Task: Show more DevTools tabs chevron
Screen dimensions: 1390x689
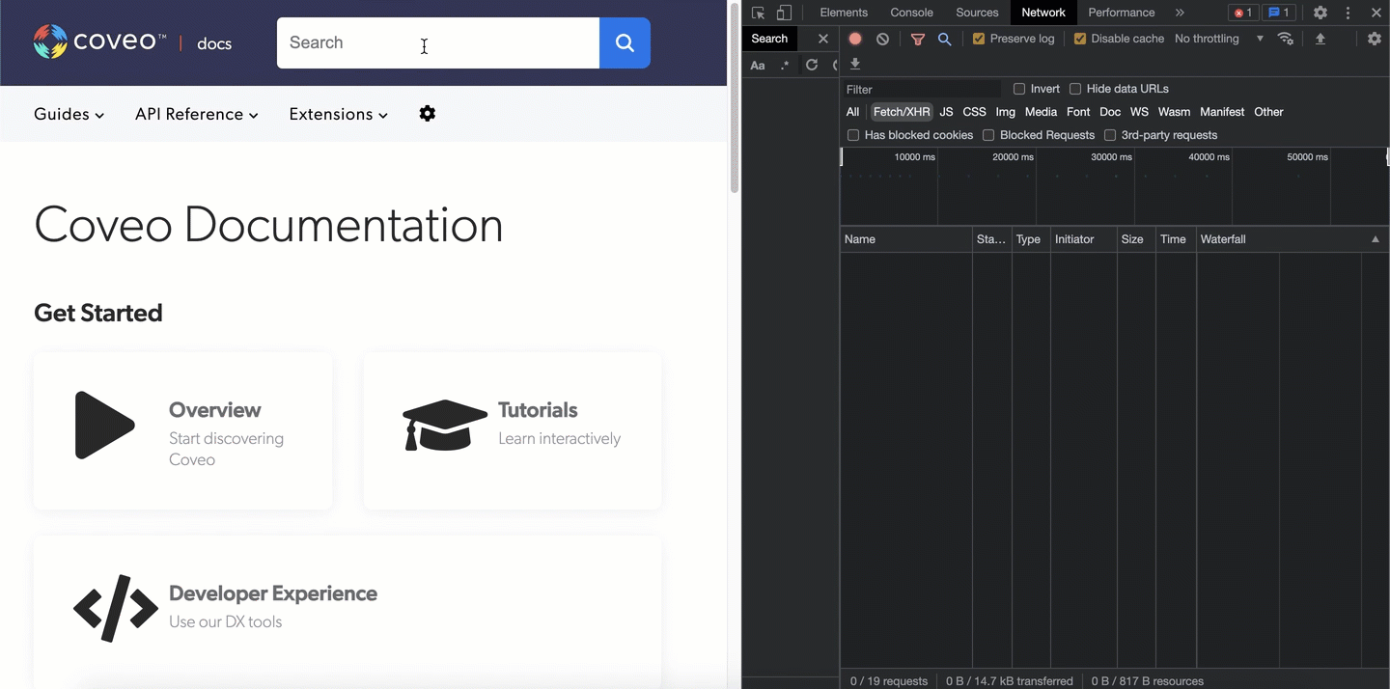Action: 1180,13
